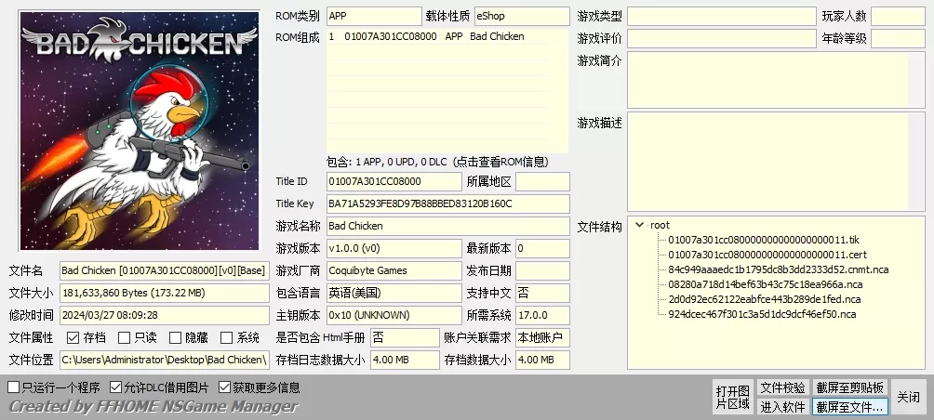Select the .cnmt.nca file entry
Viewport: 934px width, 420px height.
[778, 269]
